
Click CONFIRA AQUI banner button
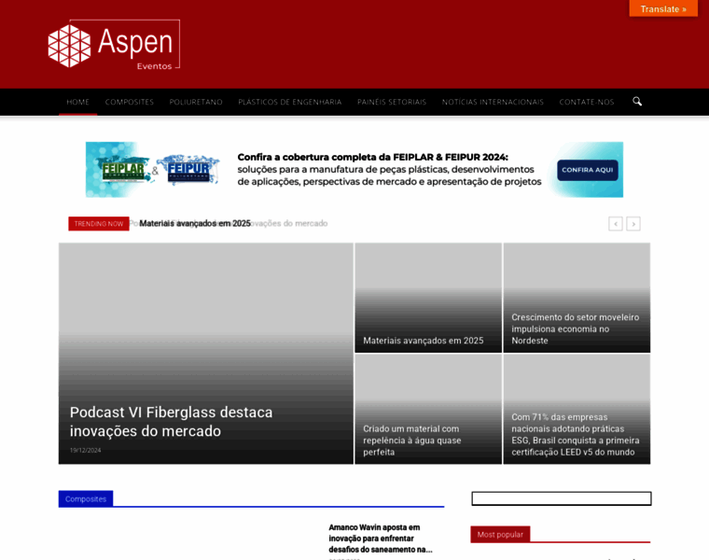point(588,170)
